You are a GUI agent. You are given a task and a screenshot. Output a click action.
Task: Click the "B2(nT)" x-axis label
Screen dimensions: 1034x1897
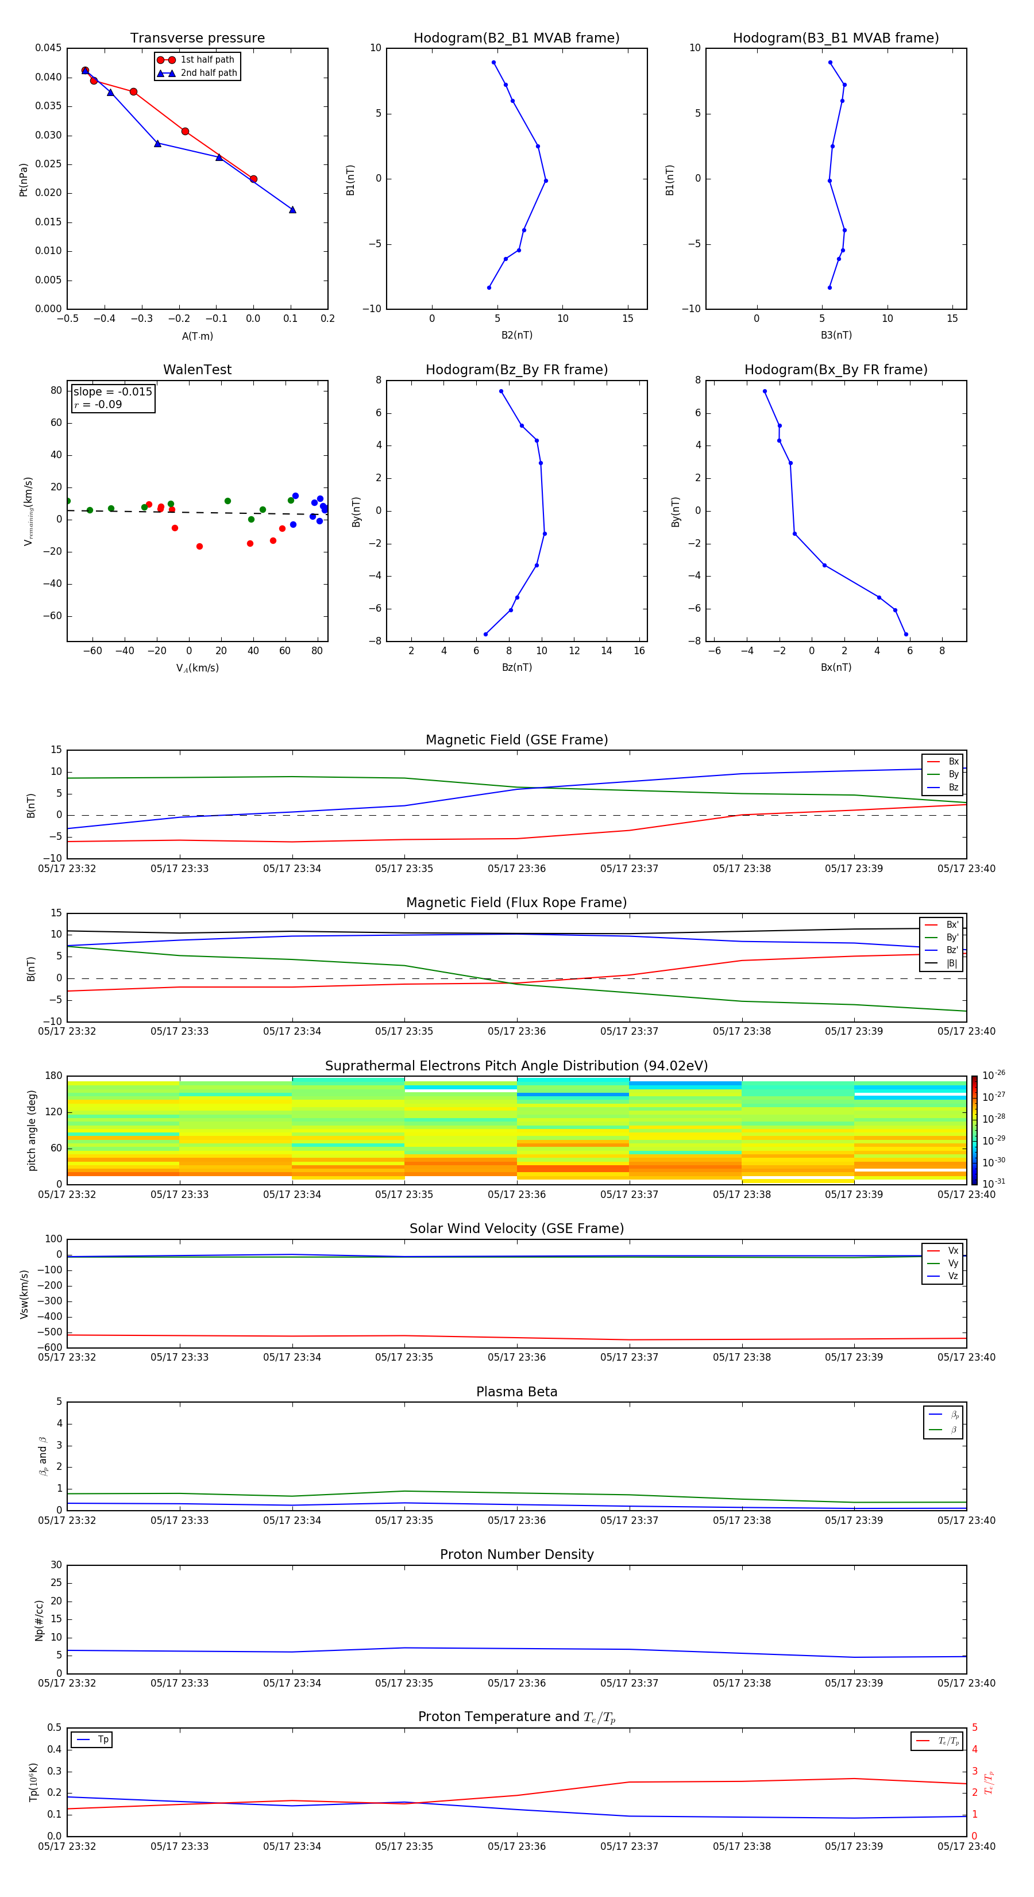(x=516, y=335)
